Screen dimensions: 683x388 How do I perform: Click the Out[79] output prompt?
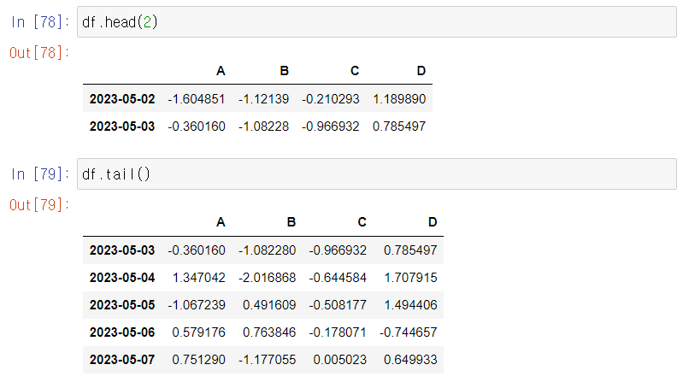click(39, 204)
